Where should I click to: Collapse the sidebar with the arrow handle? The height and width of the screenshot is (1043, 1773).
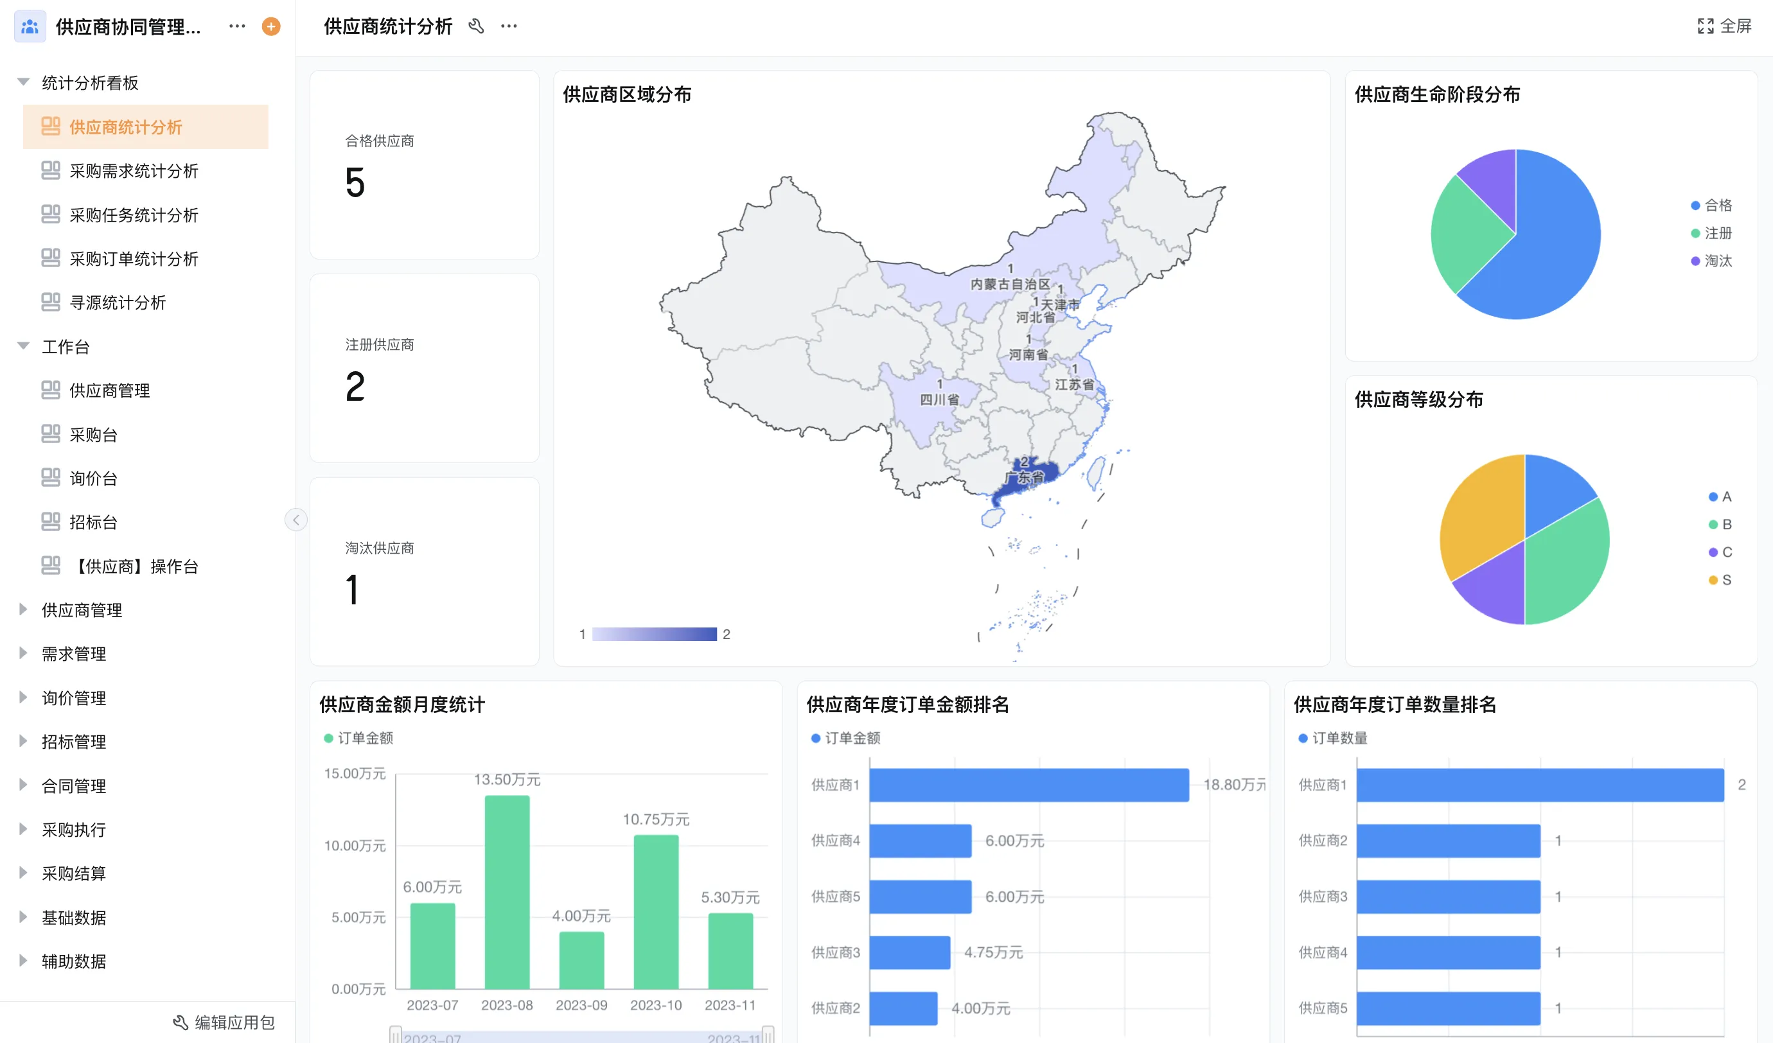click(x=295, y=520)
